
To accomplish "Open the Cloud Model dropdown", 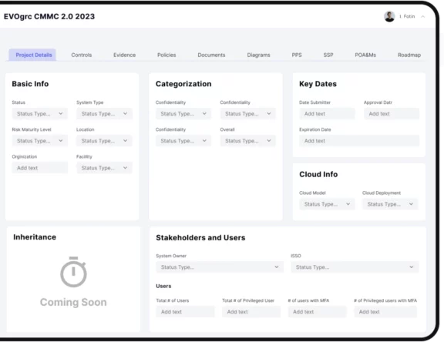I will tap(327, 204).
